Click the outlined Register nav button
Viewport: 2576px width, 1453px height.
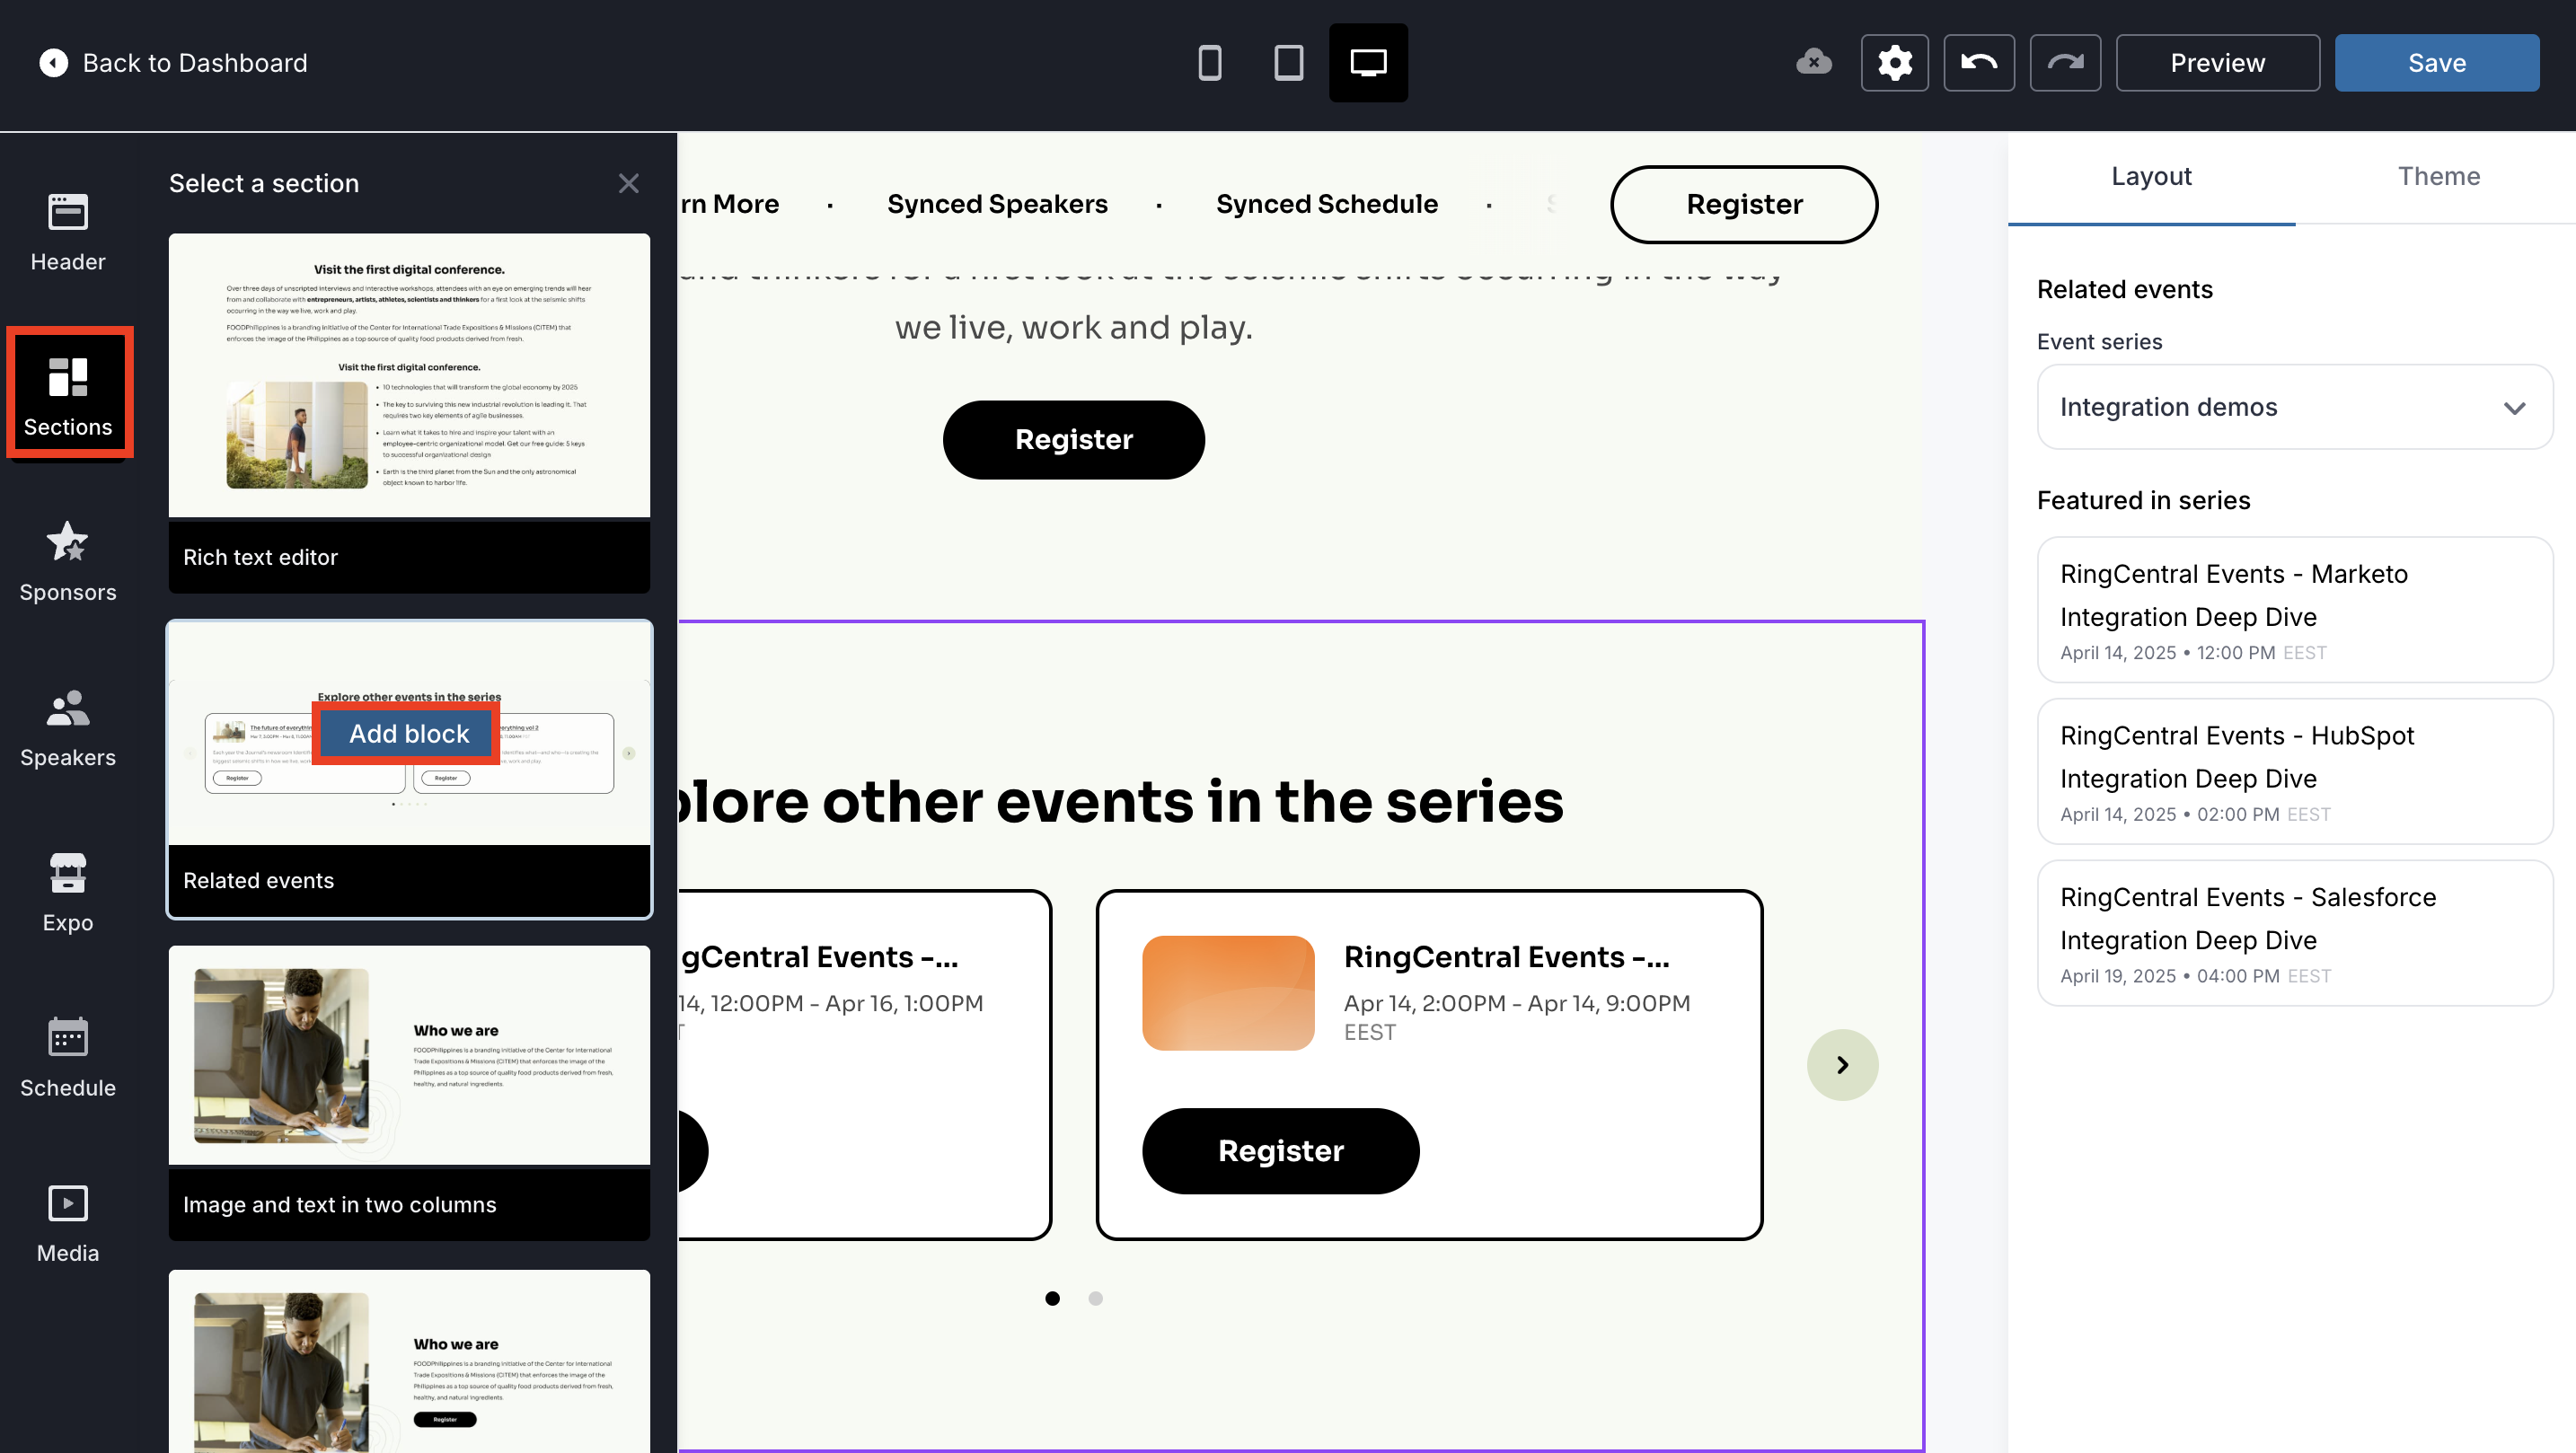pos(1744,204)
